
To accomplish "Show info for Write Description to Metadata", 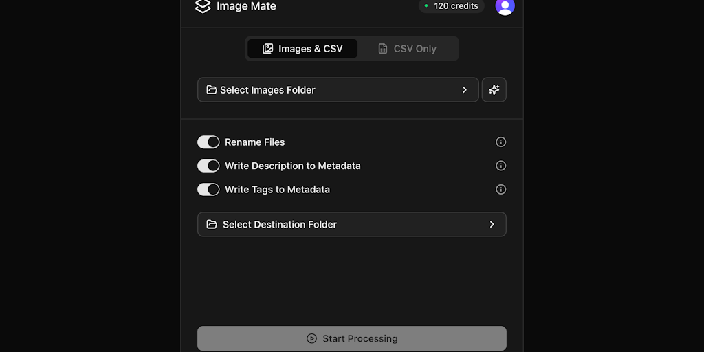I will click(501, 166).
